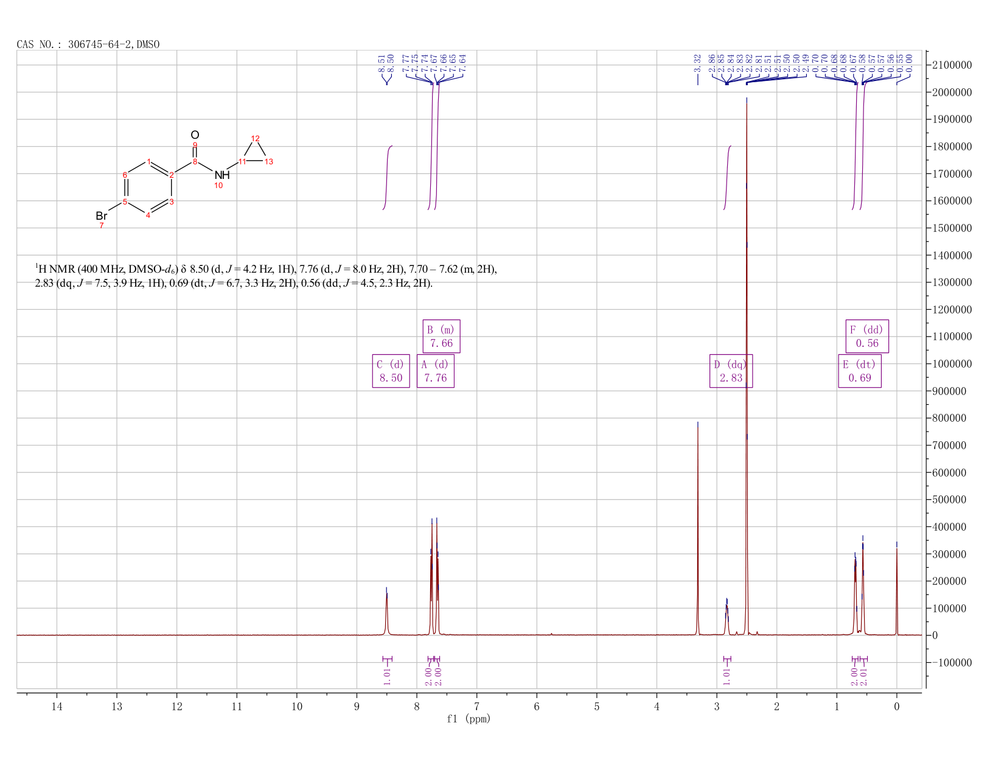Click the NH doublet peak at 8.50 ppm
Image resolution: width=1004 pixels, height=776 pixels.
click(386, 612)
